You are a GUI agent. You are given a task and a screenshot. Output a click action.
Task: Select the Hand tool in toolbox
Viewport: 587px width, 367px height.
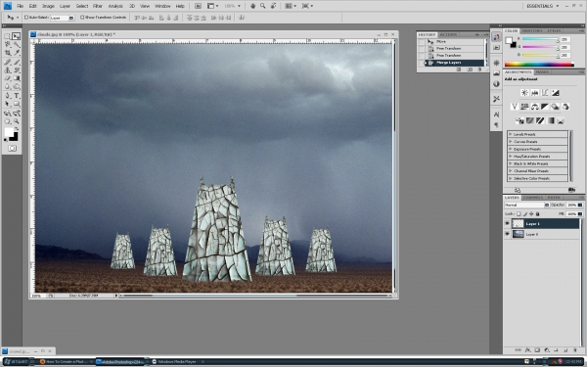[x=7, y=121]
